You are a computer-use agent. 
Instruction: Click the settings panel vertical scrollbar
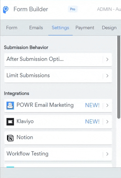pos(119,77)
